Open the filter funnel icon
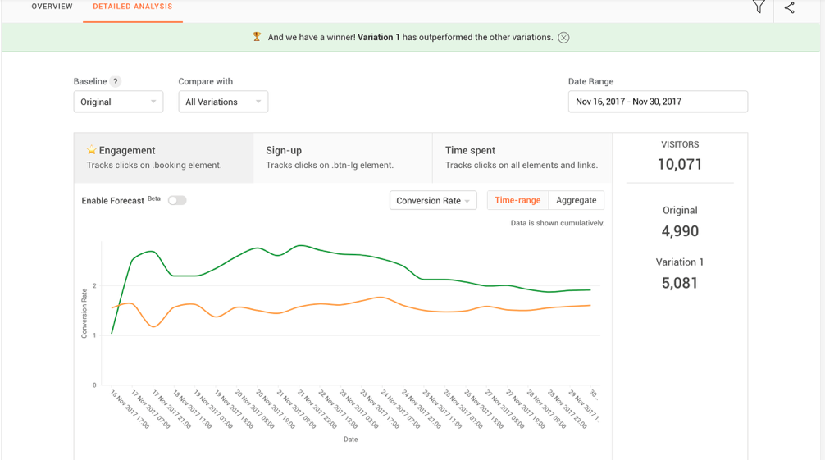This screenshot has width=825, height=460. click(x=759, y=7)
